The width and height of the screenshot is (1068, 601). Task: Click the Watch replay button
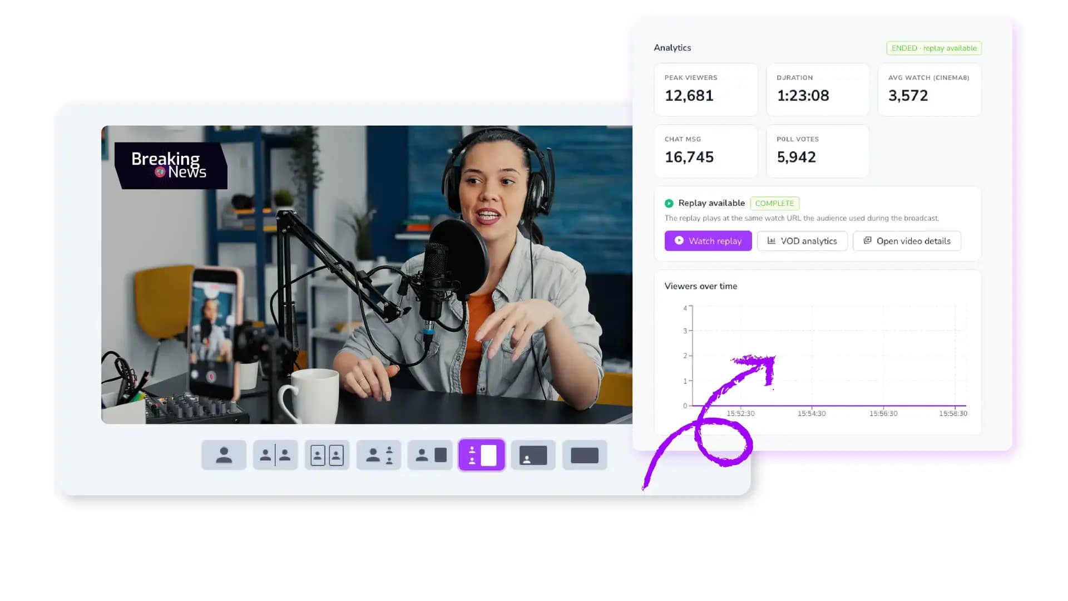(708, 241)
